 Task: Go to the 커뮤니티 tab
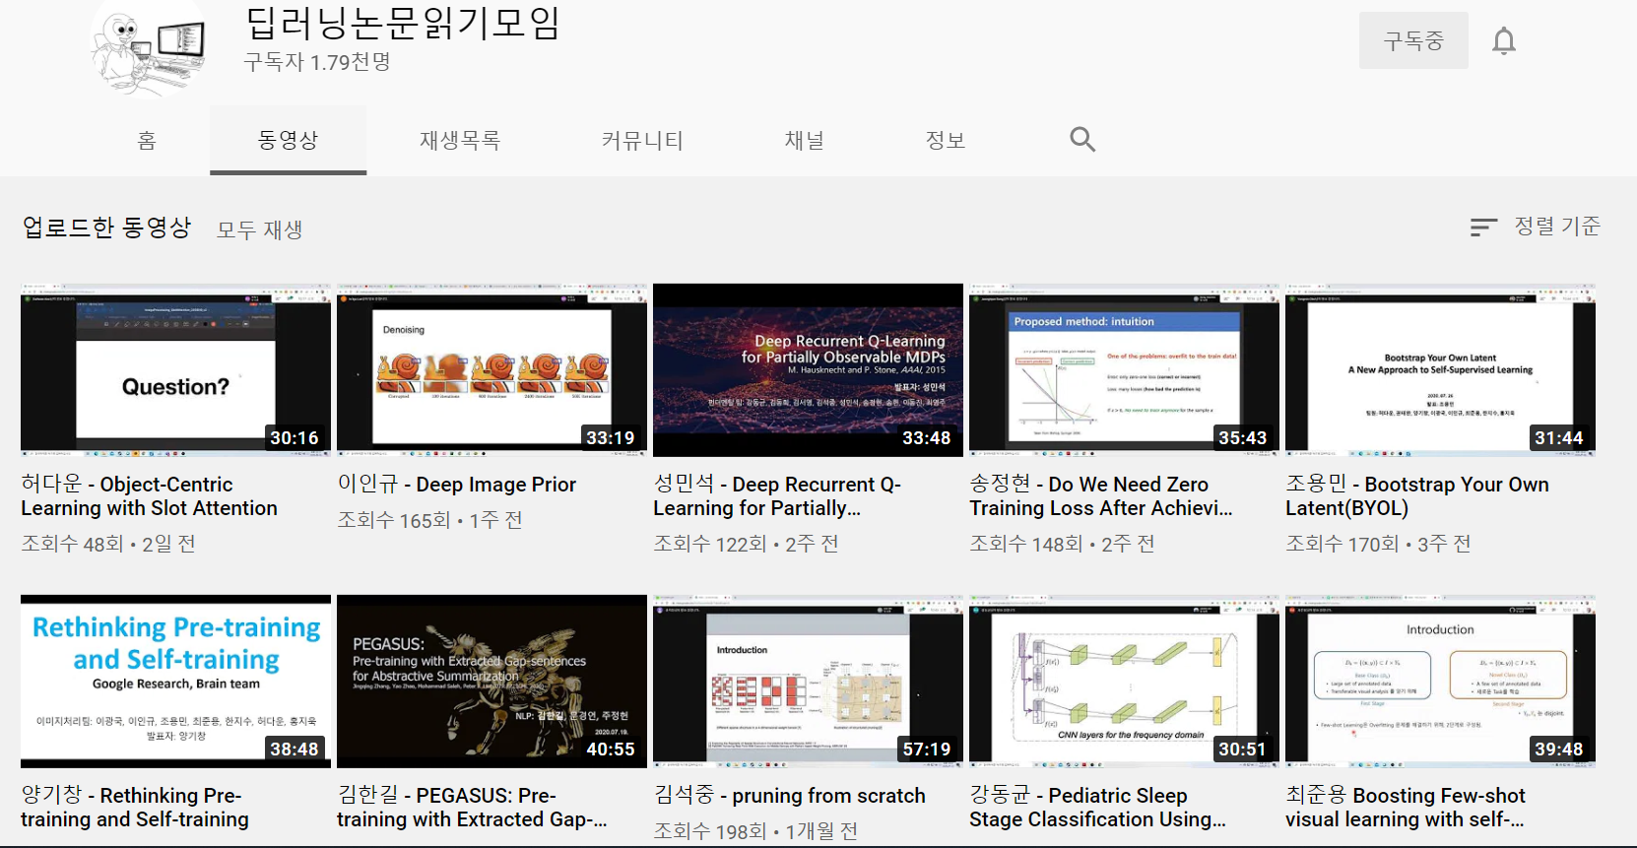click(x=642, y=141)
